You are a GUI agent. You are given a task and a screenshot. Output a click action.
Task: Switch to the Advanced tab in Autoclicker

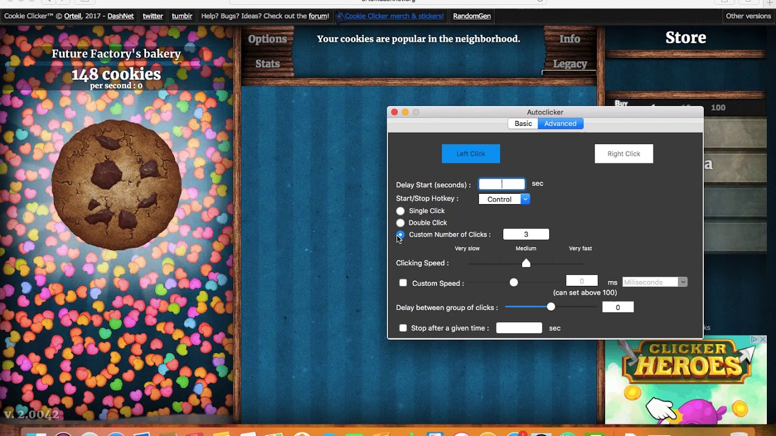pyautogui.click(x=560, y=124)
